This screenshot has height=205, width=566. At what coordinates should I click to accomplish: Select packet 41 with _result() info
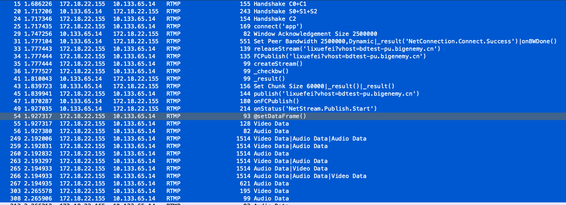pos(269,79)
